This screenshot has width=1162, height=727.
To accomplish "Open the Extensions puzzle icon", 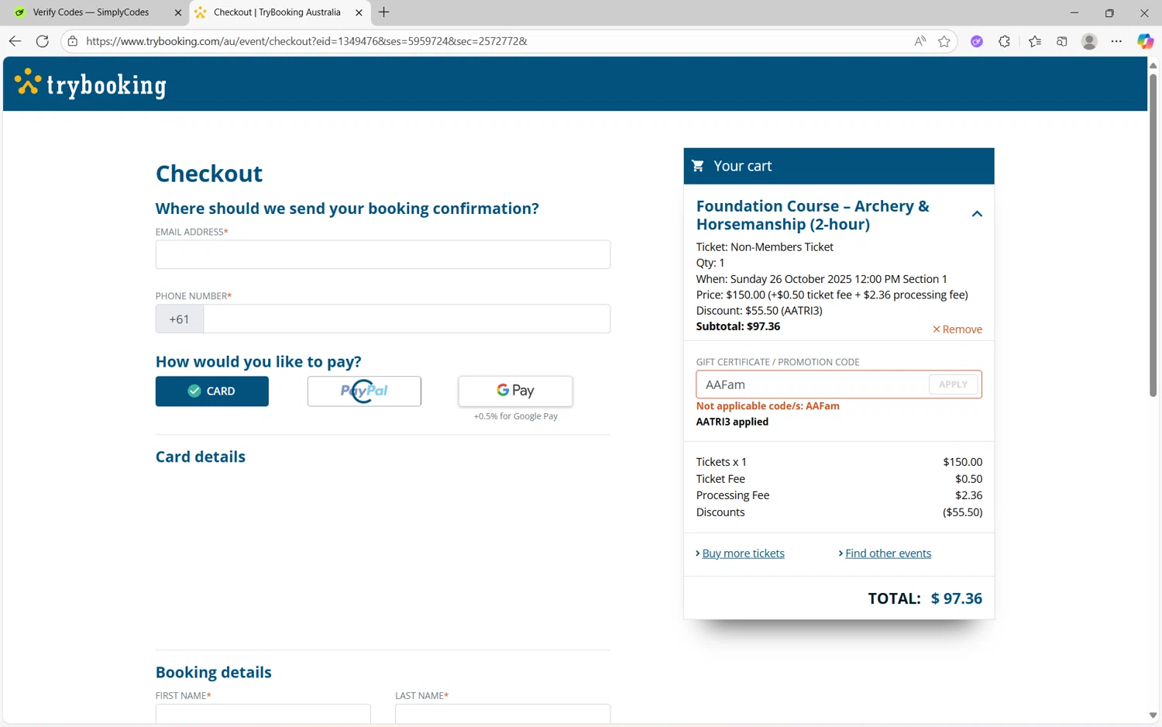I will click(x=1005, y=41).
